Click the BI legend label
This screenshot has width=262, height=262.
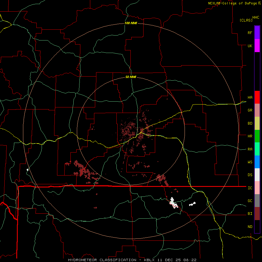(250, 214)
